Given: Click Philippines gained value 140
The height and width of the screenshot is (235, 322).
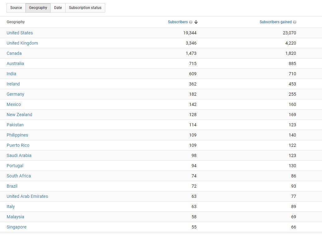Looking at the screenshot, I should tap(292, 135).
